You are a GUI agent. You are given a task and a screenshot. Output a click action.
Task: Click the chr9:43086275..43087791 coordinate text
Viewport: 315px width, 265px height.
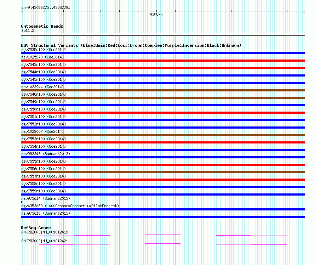click(46, 8)
